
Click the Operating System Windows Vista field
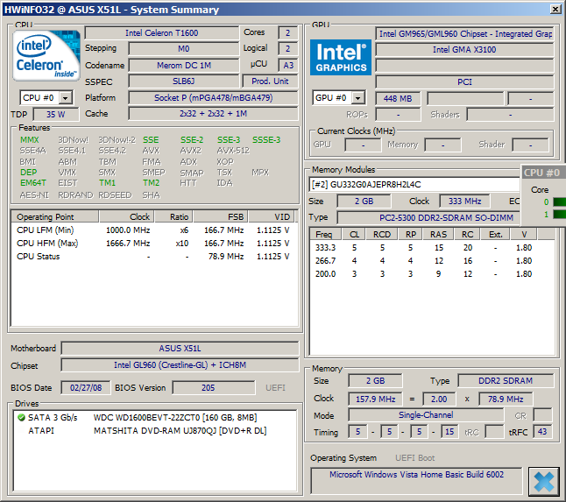coord(416,475)
